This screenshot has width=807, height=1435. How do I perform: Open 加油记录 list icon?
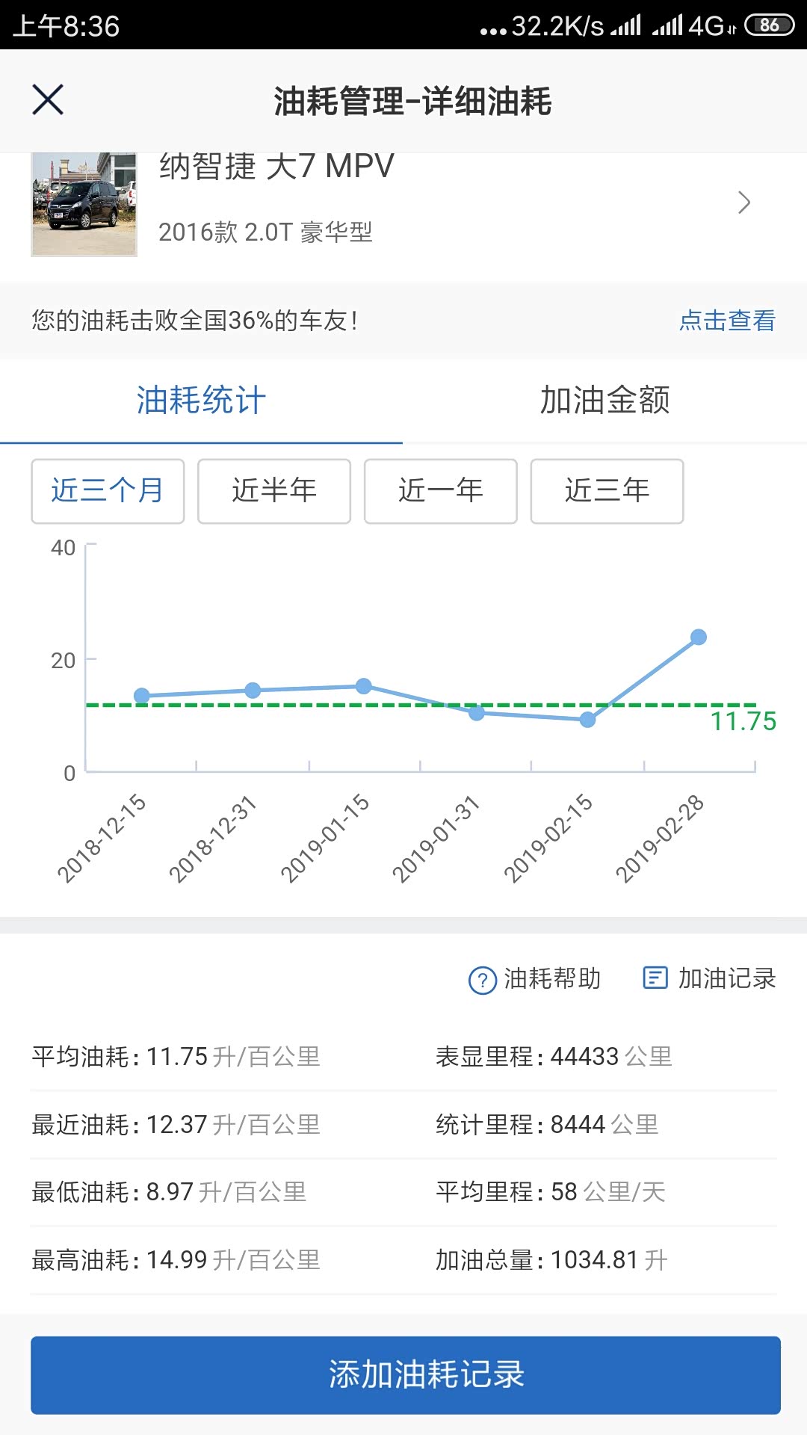click(x=655, y=978)
